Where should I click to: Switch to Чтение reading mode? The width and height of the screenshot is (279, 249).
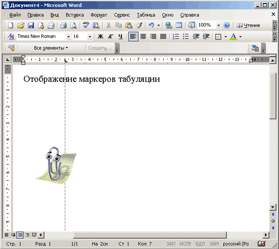[x=248, y=25]
